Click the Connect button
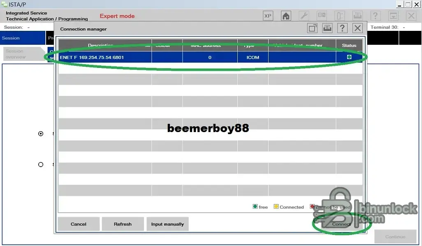This screenshot has height=246, width=422. click(341, 224)
